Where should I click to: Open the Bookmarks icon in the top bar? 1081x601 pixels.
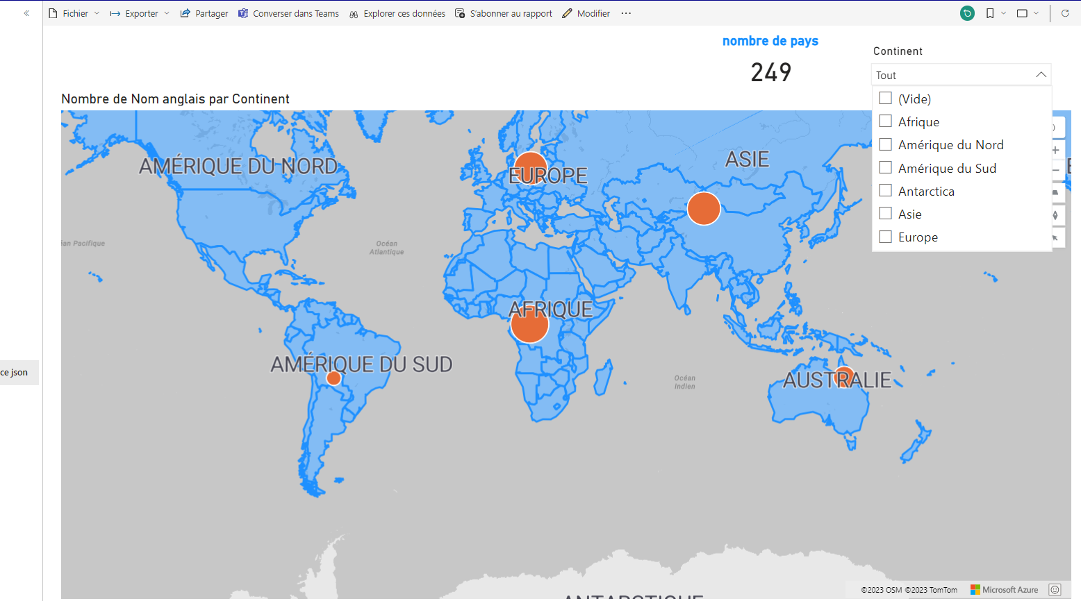[x=990, y=12]
